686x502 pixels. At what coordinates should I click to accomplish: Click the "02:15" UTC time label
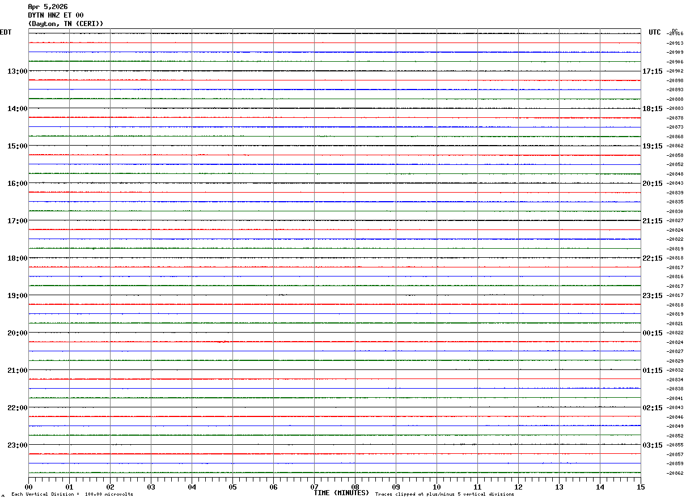[652, 408]
